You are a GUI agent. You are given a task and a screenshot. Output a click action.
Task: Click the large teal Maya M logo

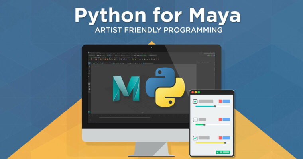pyautogui.click(x=126, y=89)
